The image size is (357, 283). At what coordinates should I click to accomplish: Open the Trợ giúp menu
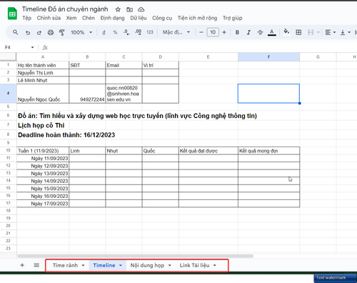232,18
